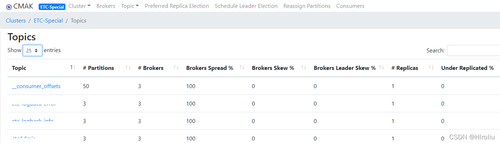Open the Cluster dropdown menu
The height and width of the screenshot is (143, 500).
pos(79,6)
